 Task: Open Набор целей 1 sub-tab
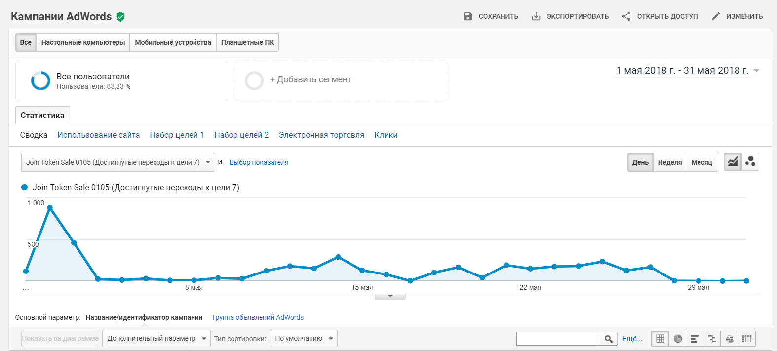click(177, 135)
